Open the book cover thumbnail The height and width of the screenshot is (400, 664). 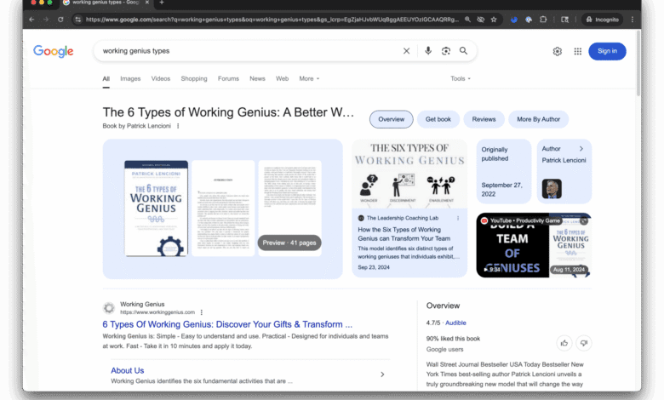(157, 209)
